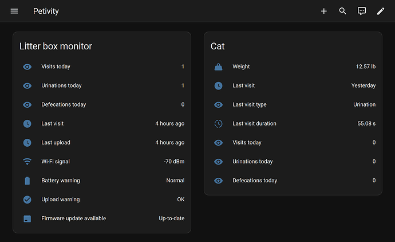Click the 12.57 lb weight value
395x242 pixels.
[x=366, y=67]
